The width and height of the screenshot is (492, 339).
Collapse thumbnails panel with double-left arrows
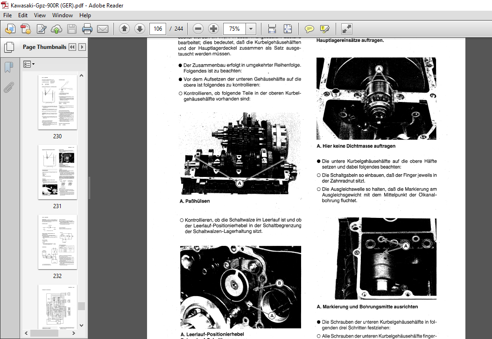click(72, 47)
